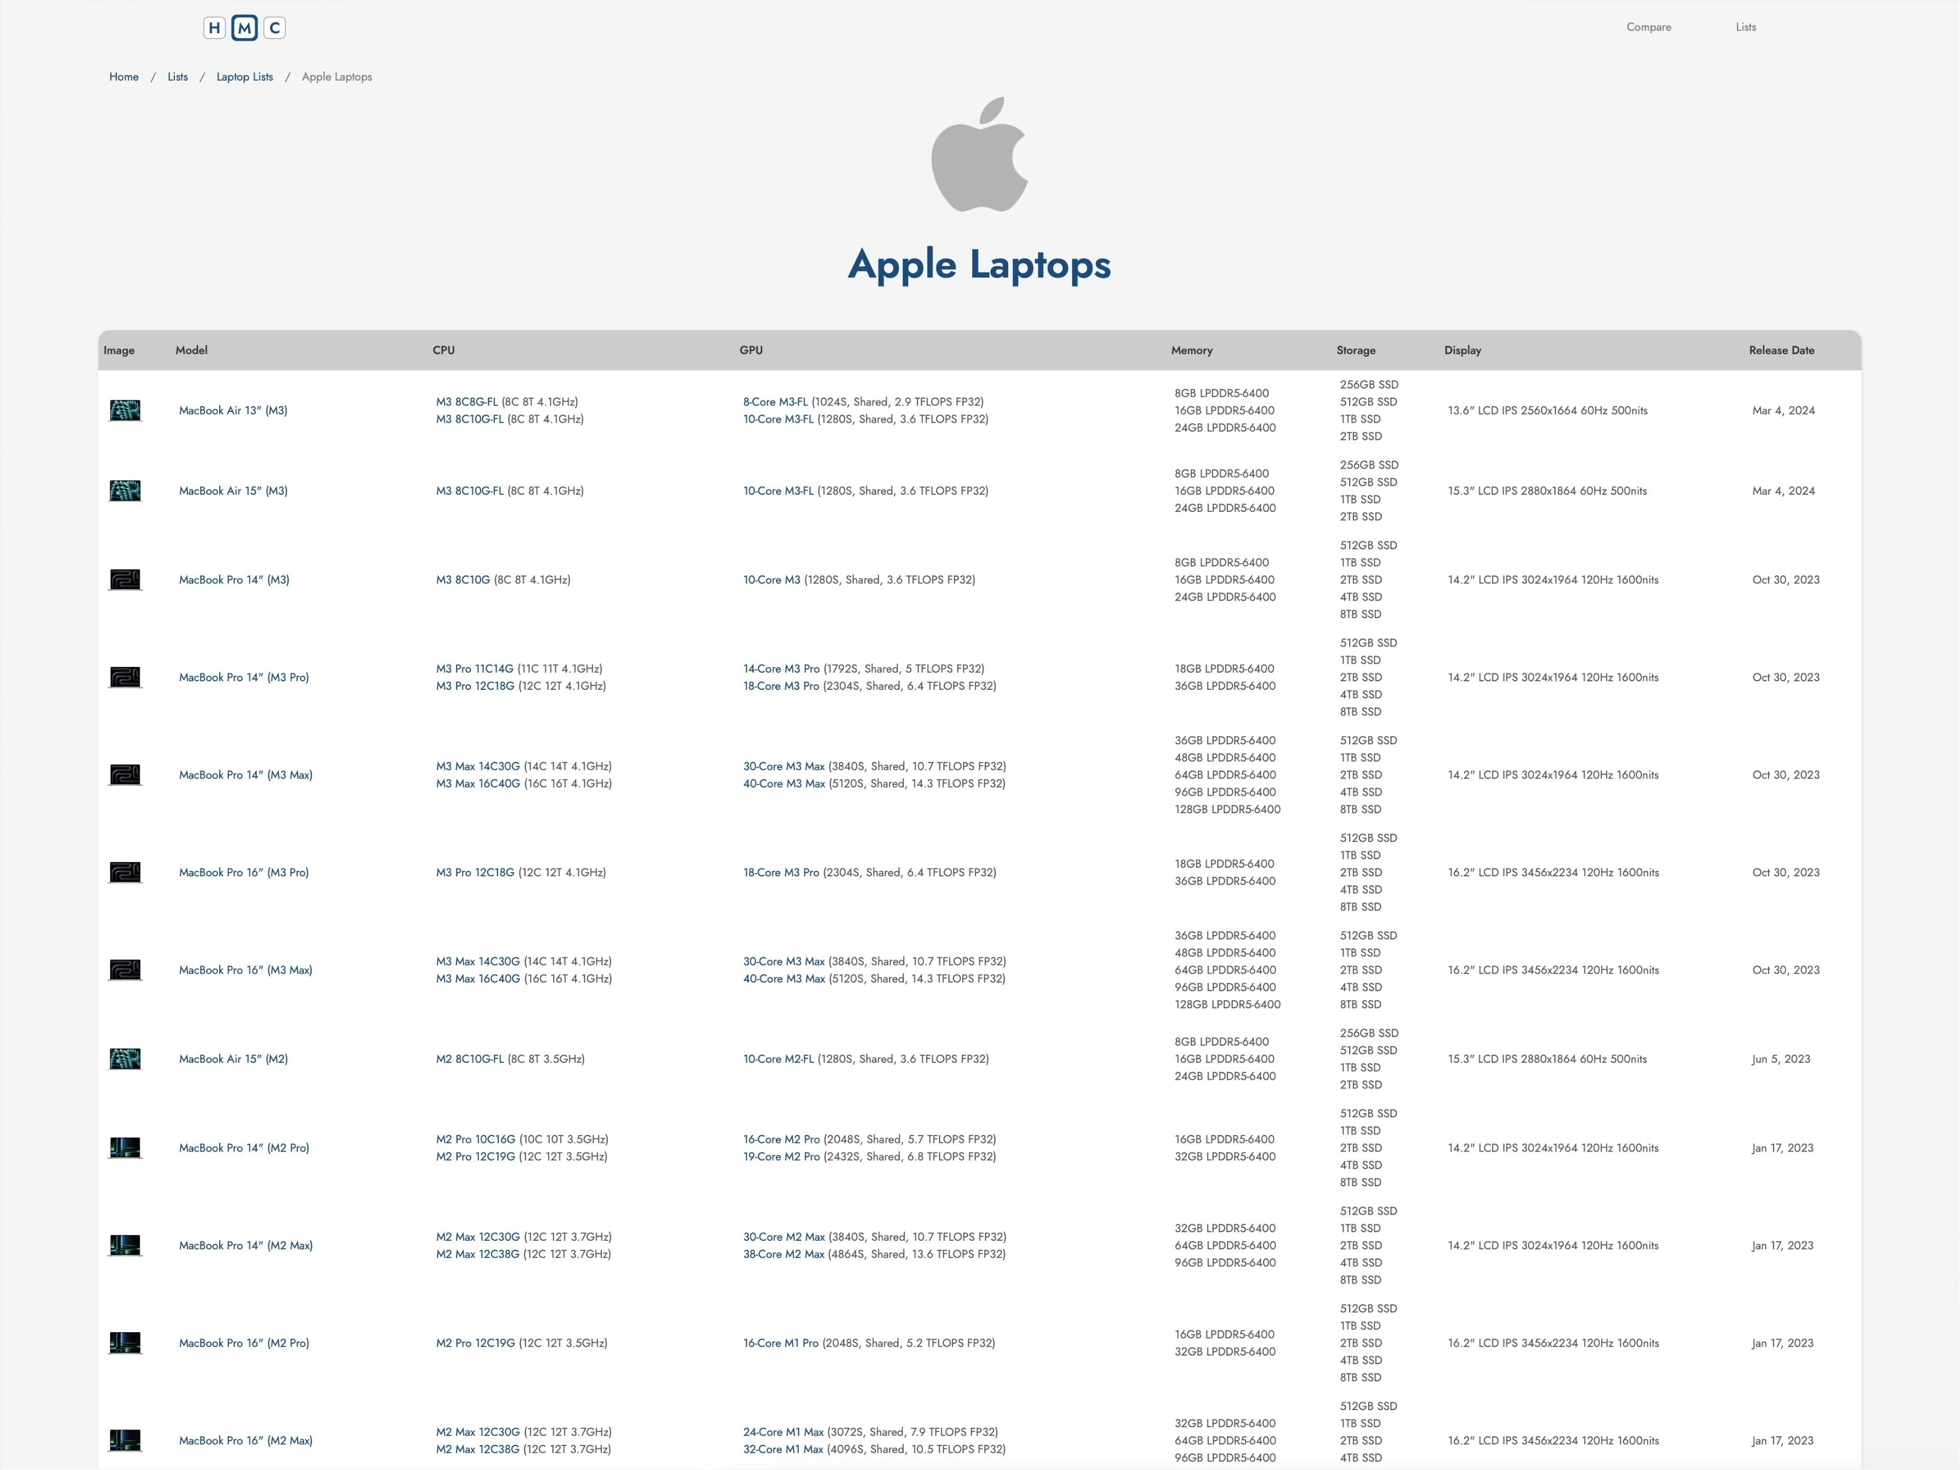Click the GPU column header

[752, 350]
